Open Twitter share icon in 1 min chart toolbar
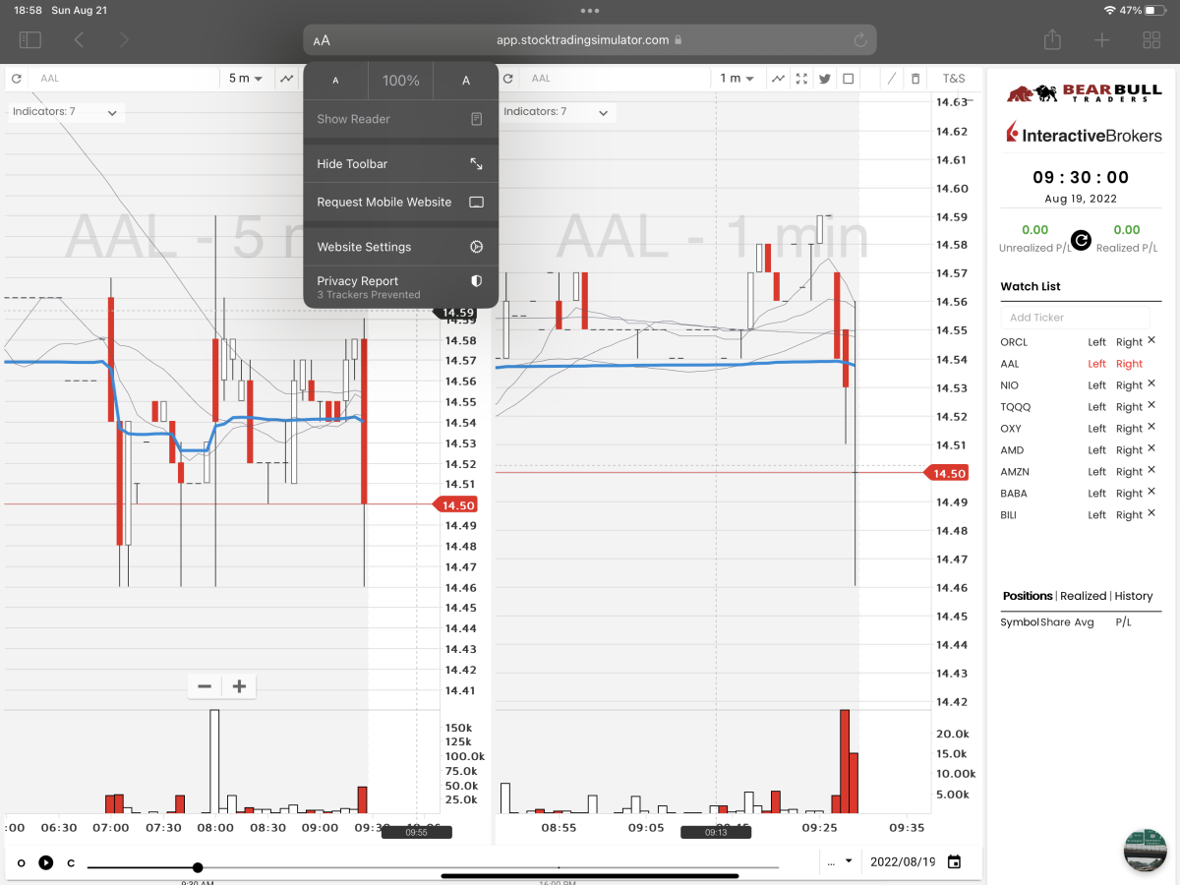Viewport: 1180px width, 885px height. tap(825, 79)
